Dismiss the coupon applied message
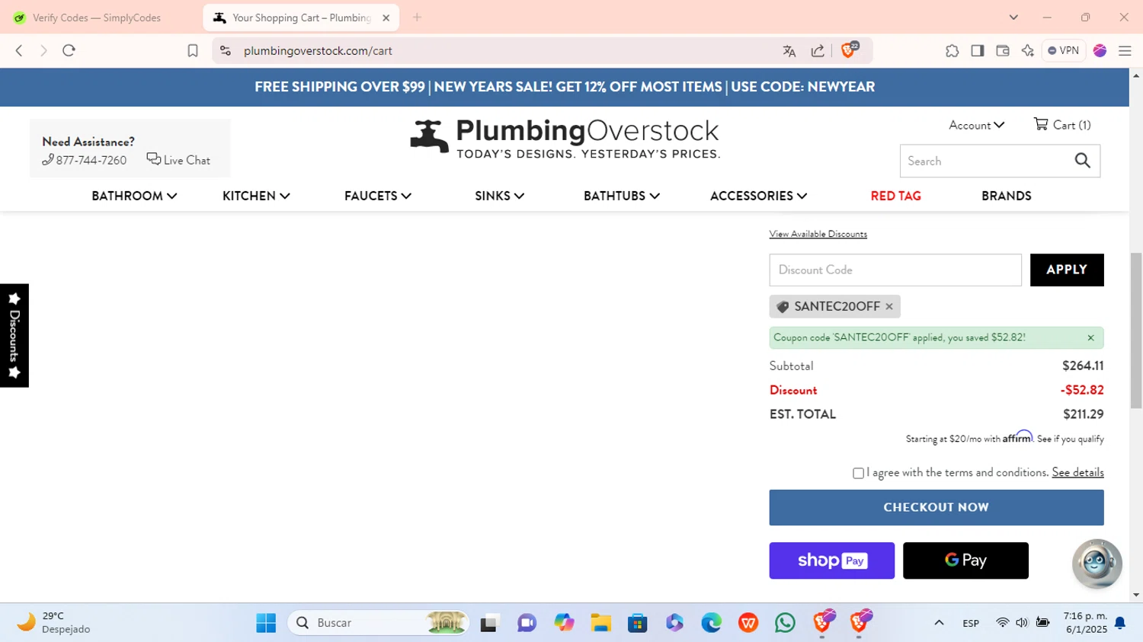Screen dimensions: 1143x642 click(1090, 337)
